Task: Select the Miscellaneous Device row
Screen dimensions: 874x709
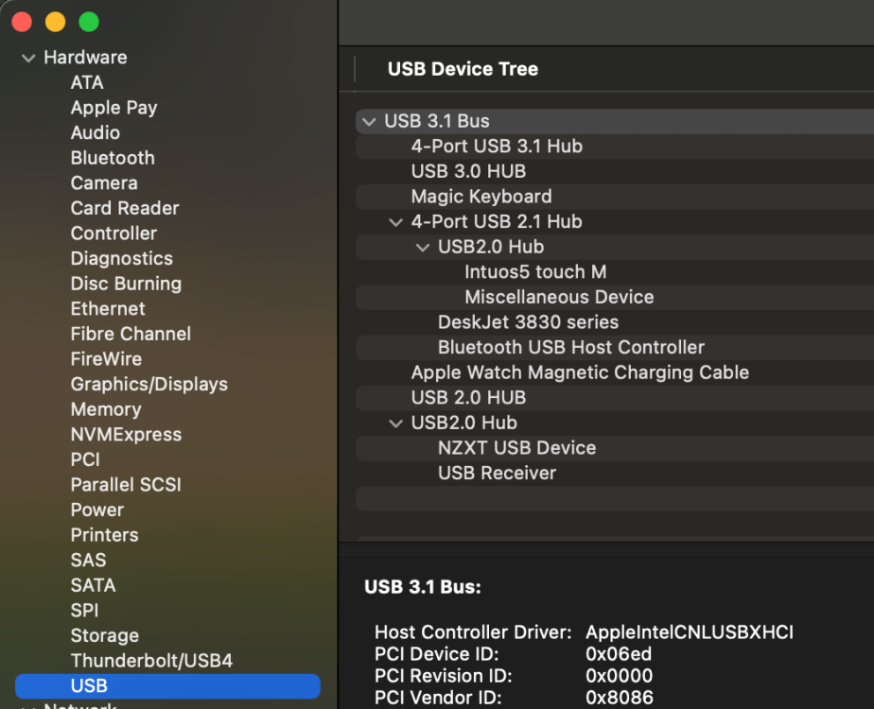Action: pos(615,297)
